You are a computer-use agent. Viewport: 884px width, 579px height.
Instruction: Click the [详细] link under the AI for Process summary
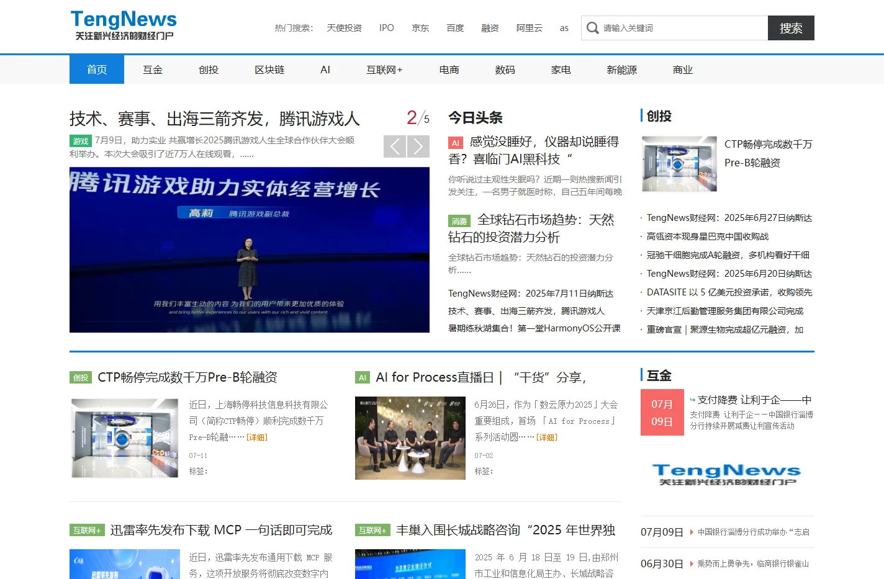pyautogui.click(x=547, y=438)
